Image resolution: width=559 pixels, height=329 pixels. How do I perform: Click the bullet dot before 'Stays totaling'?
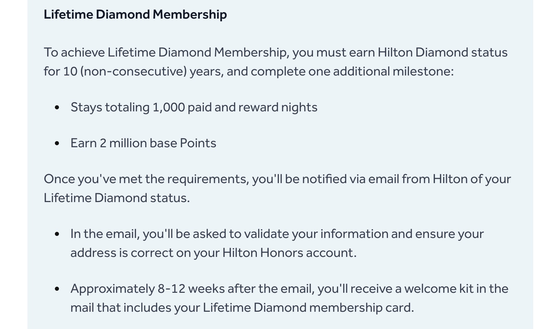click(57, 108)
